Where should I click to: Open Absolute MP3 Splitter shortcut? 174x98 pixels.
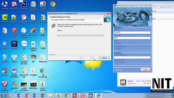tap(14, 72)
